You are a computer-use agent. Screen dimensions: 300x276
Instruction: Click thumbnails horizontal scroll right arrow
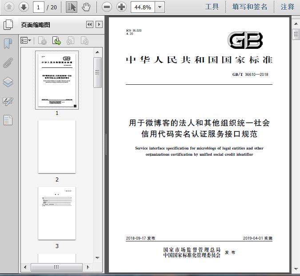88,267
